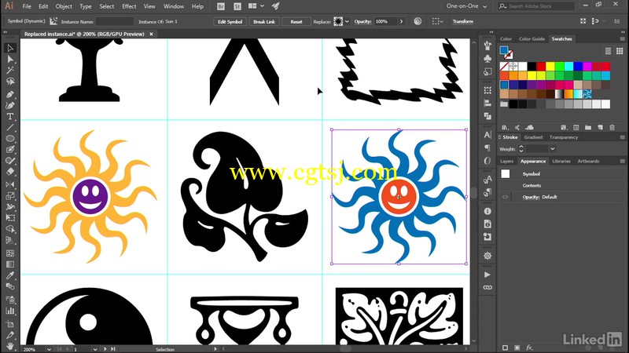This screenshot has width=629, height=353.
Task: Create new color group folder icon
Action: [588, 128]
